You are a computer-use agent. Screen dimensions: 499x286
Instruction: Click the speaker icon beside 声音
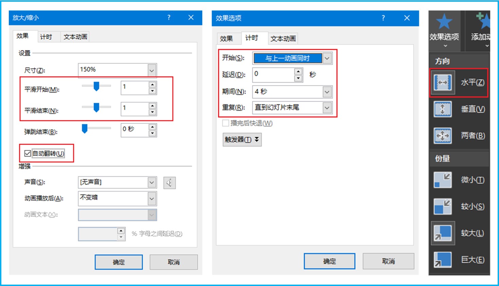click(x=169, y=182)
